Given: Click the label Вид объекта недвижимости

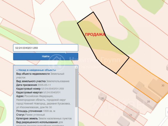Looking at the screenshot, I should [33, 74].
